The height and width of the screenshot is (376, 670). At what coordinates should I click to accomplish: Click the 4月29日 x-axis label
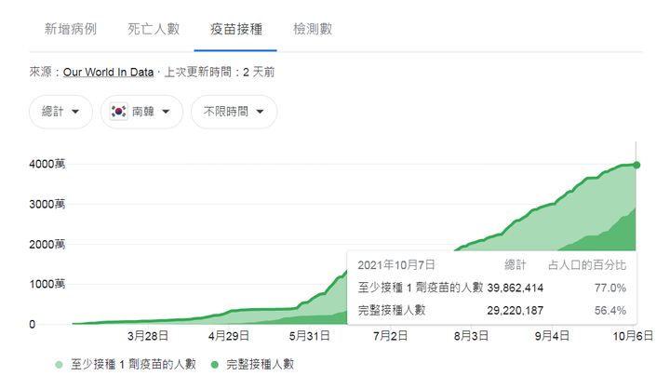pyautogui.click(x=229, y=336)
